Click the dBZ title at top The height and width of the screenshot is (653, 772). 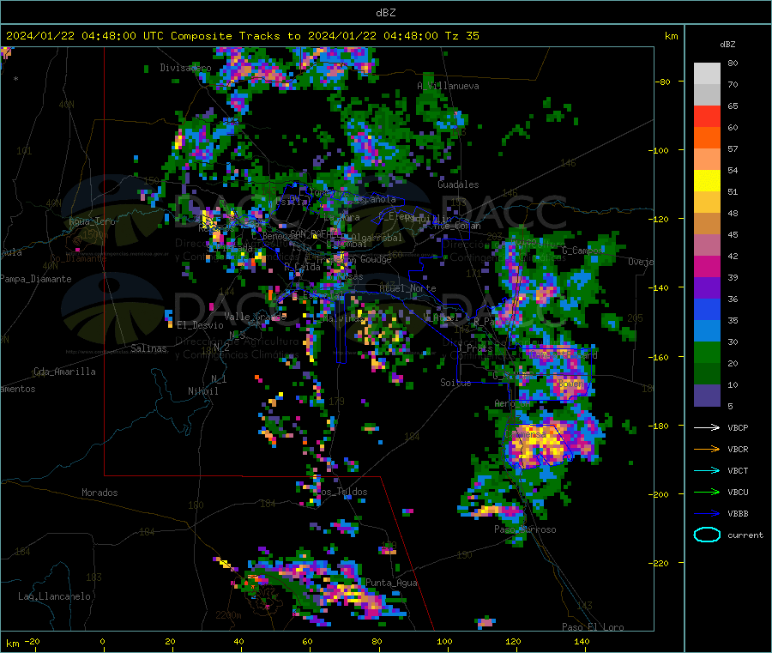(385, 13)
